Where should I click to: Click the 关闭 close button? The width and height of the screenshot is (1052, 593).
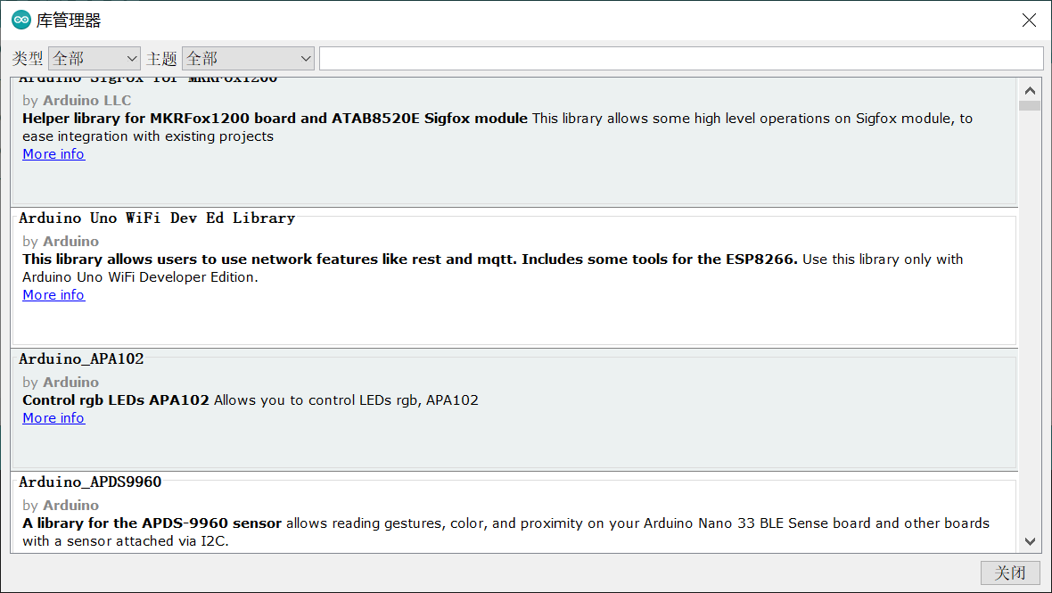[x=1010, y=572]
